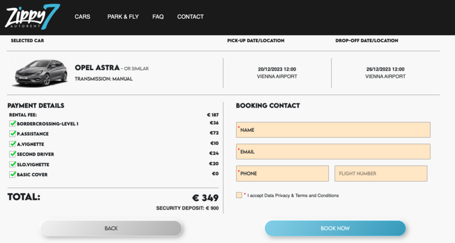Toggle the P.Assistance checkbox

pos(13,134)
